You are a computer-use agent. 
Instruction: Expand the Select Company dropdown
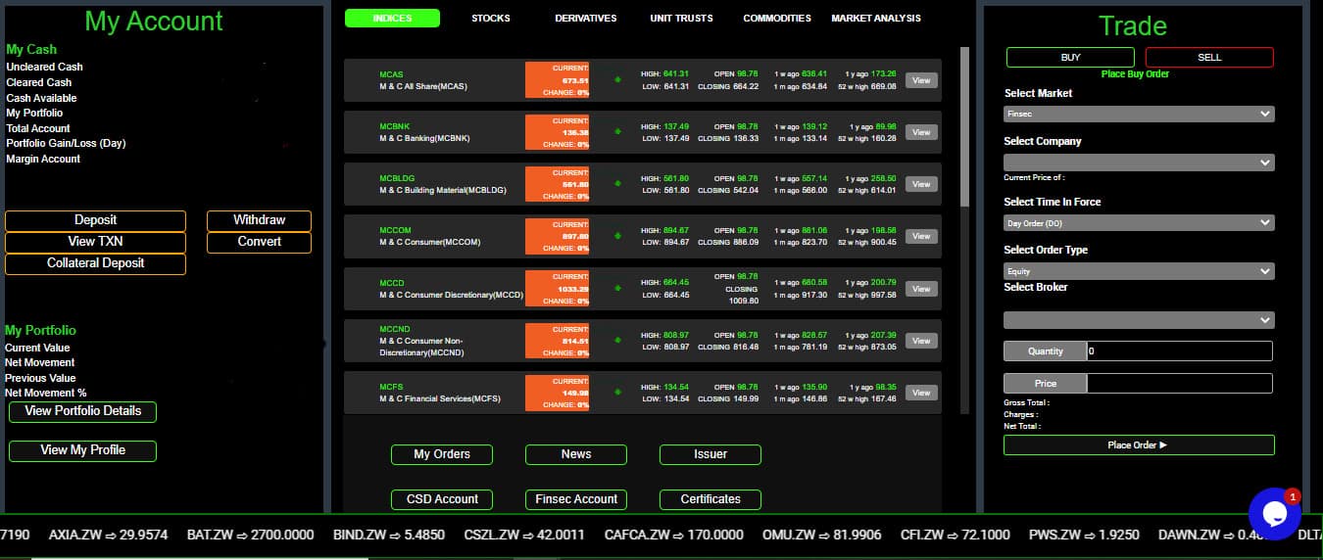[x=1139, y=163]
